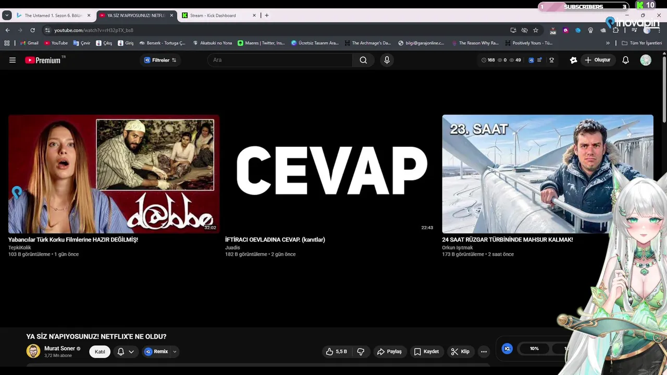Click the install app icon in address bar

tap(513, 30)
